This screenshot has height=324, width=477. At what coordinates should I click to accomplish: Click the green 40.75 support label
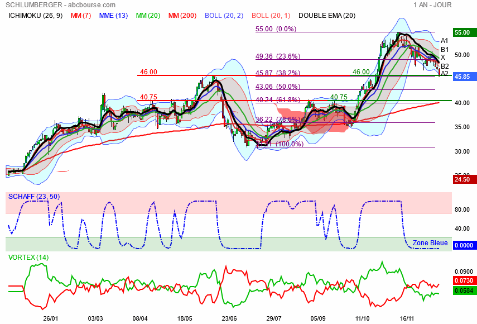pos(339,97)
